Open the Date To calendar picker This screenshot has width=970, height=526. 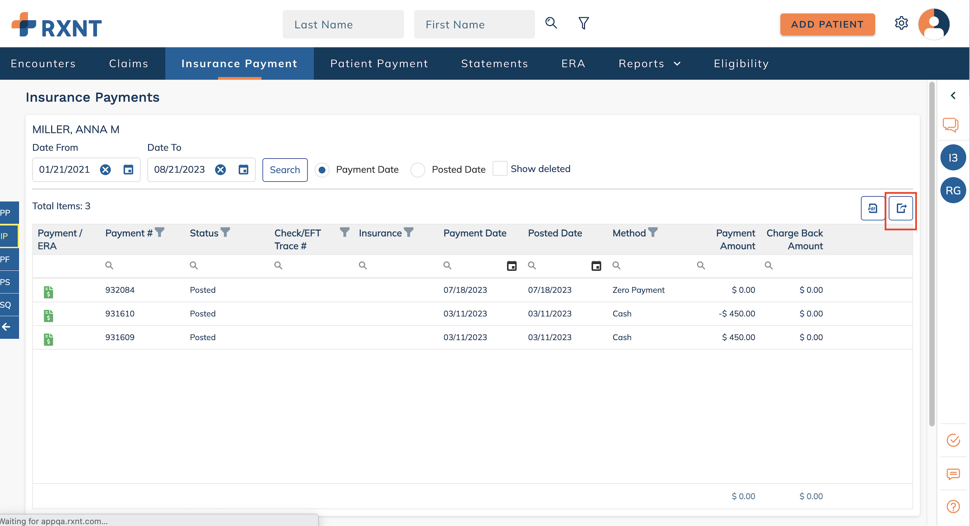(x=243, y=170)
